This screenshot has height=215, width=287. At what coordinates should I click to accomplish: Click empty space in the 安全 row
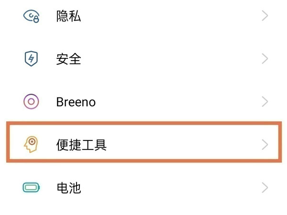click(x=182, y=59)
